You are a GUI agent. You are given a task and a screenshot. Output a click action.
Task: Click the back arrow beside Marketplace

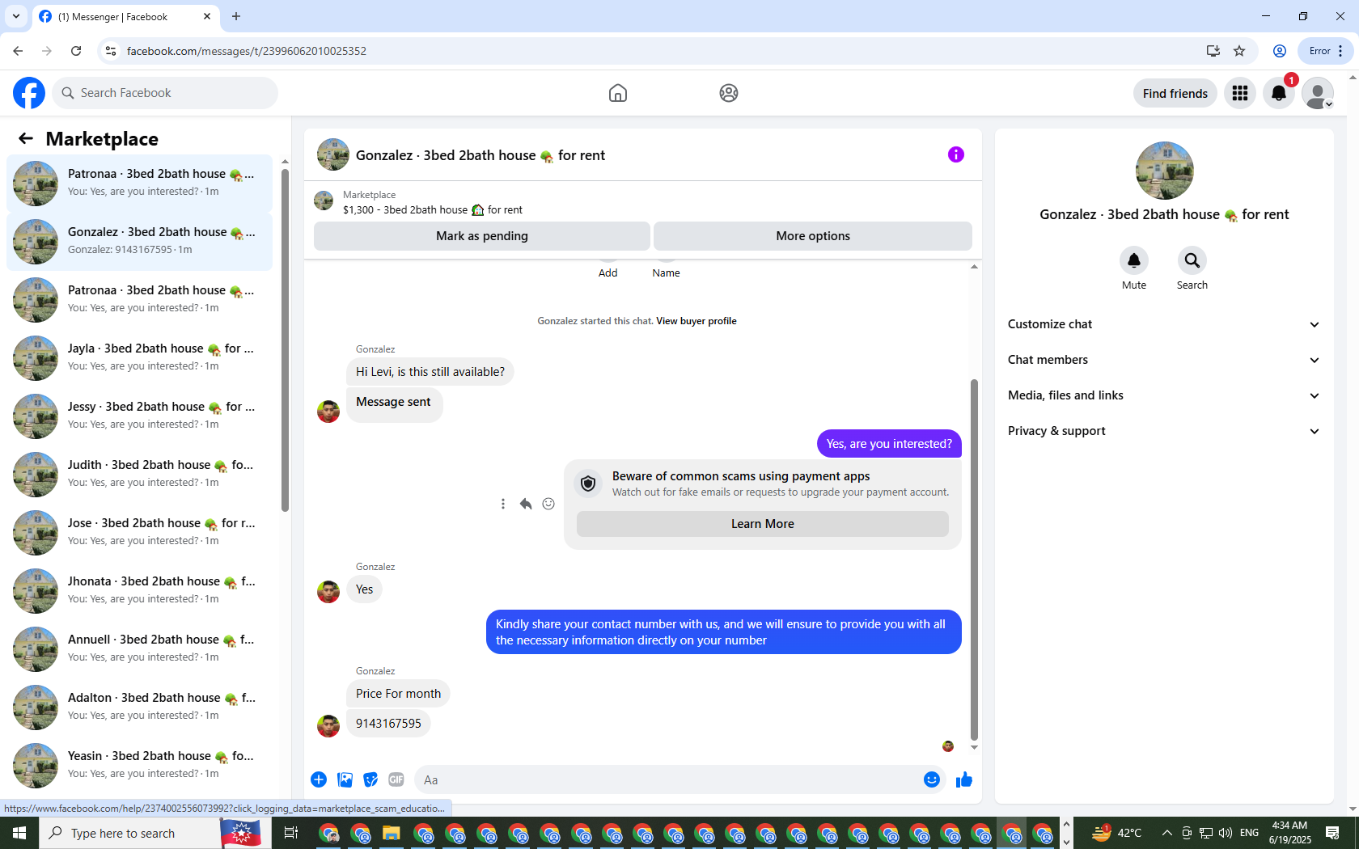coord(26,139)
